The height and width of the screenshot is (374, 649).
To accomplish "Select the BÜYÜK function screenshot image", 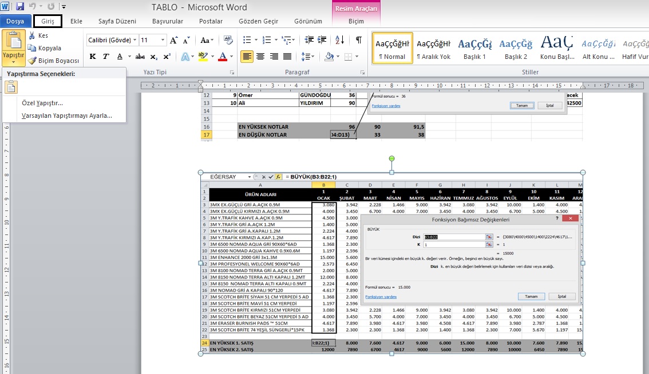I will tap(391, 263).
